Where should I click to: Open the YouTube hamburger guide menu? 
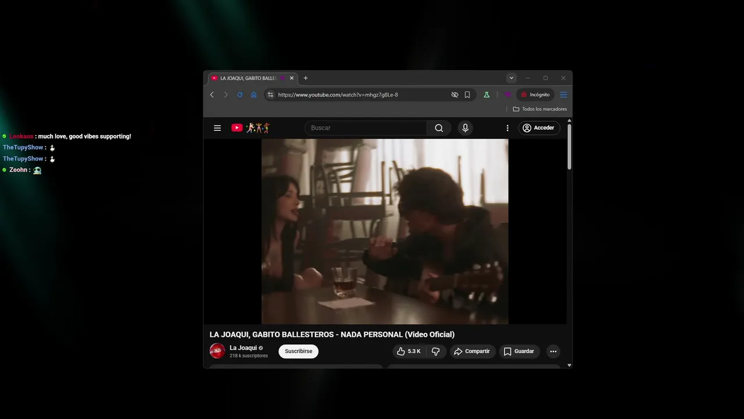[217, 128]
